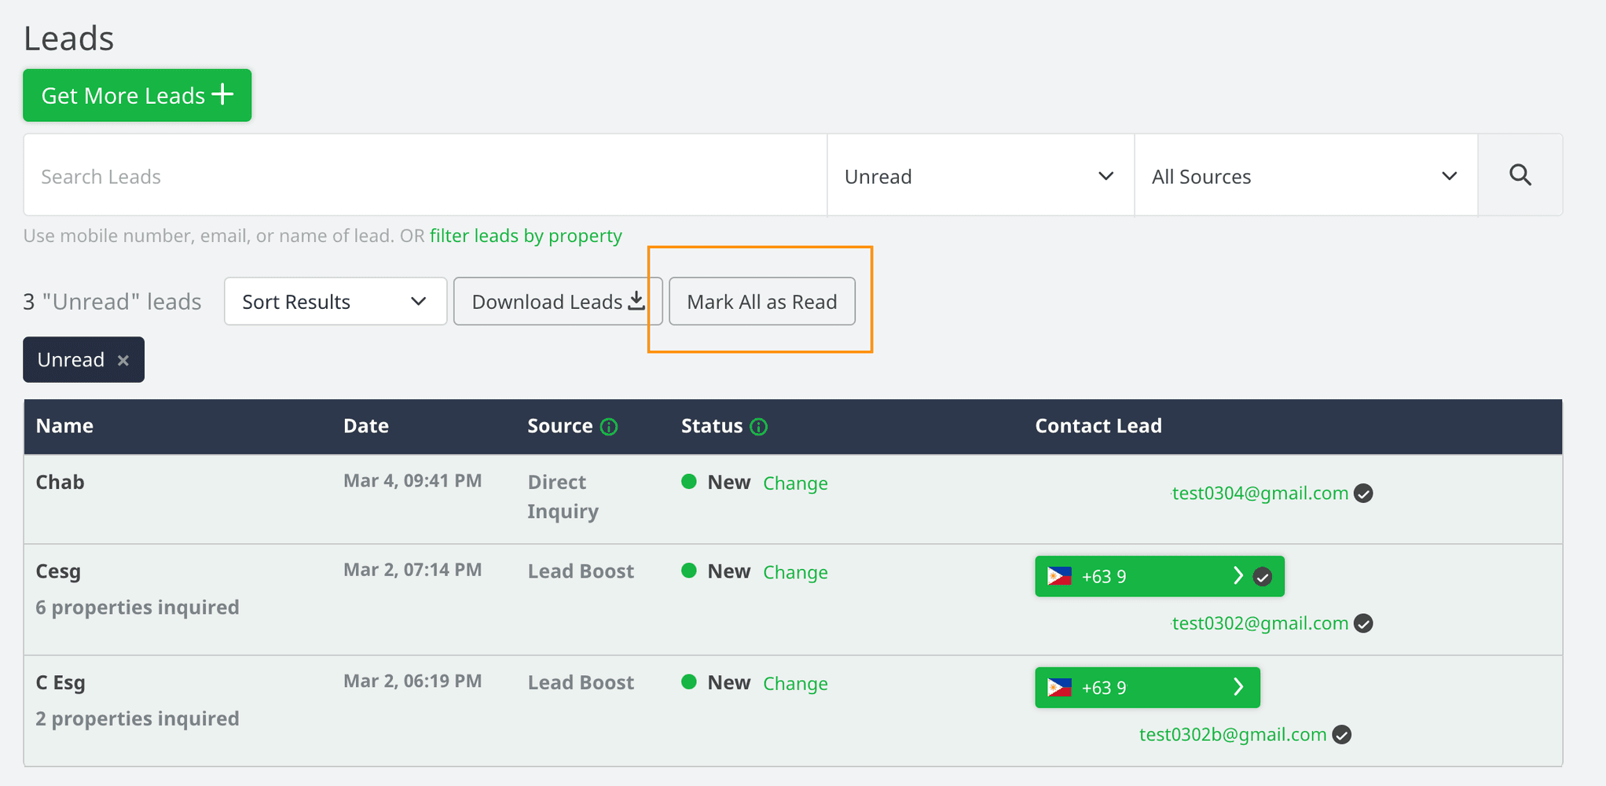1606x786 pixels.
Task: Remove the Unread filter chip
Action: point(123,360)
